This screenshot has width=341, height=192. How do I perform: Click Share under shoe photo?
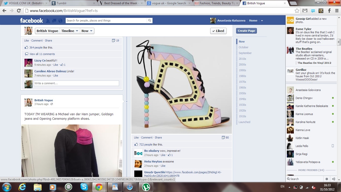[158, 137]
